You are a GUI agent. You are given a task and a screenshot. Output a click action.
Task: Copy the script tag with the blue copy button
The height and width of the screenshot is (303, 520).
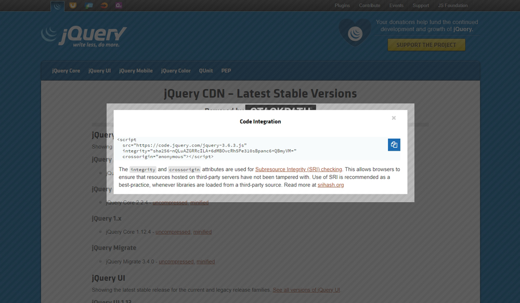tap(394, 144)
